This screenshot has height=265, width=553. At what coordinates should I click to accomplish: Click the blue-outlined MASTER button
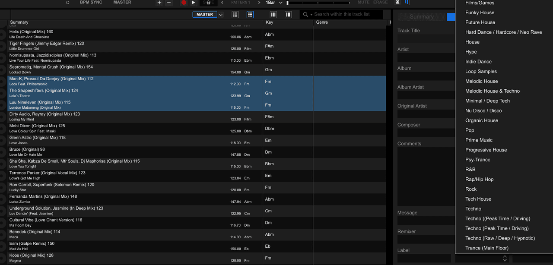205,15
